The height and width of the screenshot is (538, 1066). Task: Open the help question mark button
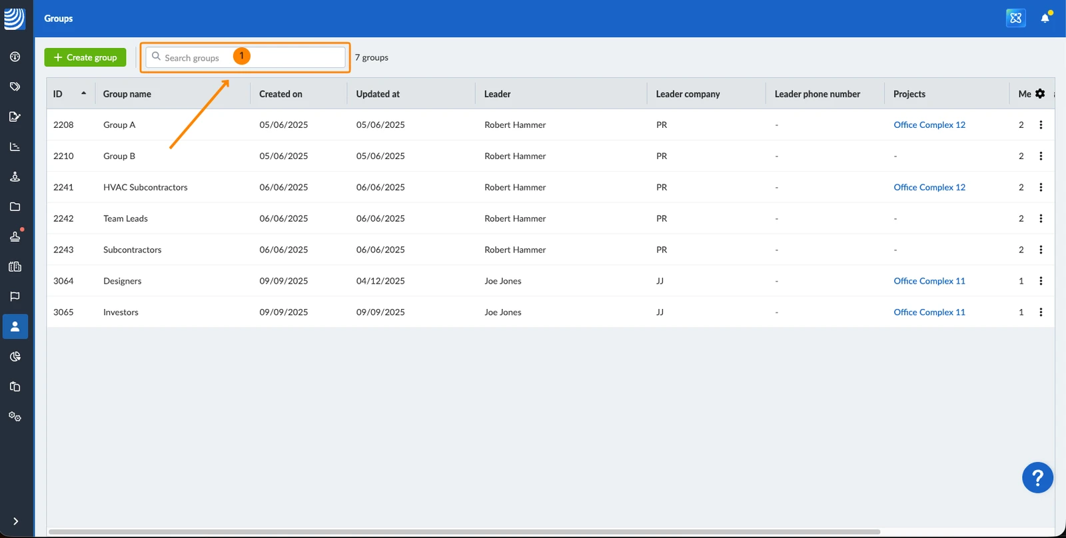(x=1037, y=477)
